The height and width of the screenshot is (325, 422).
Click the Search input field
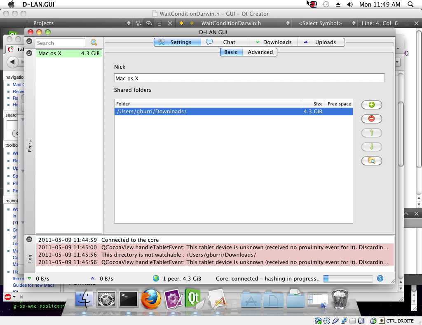(61, 43)
